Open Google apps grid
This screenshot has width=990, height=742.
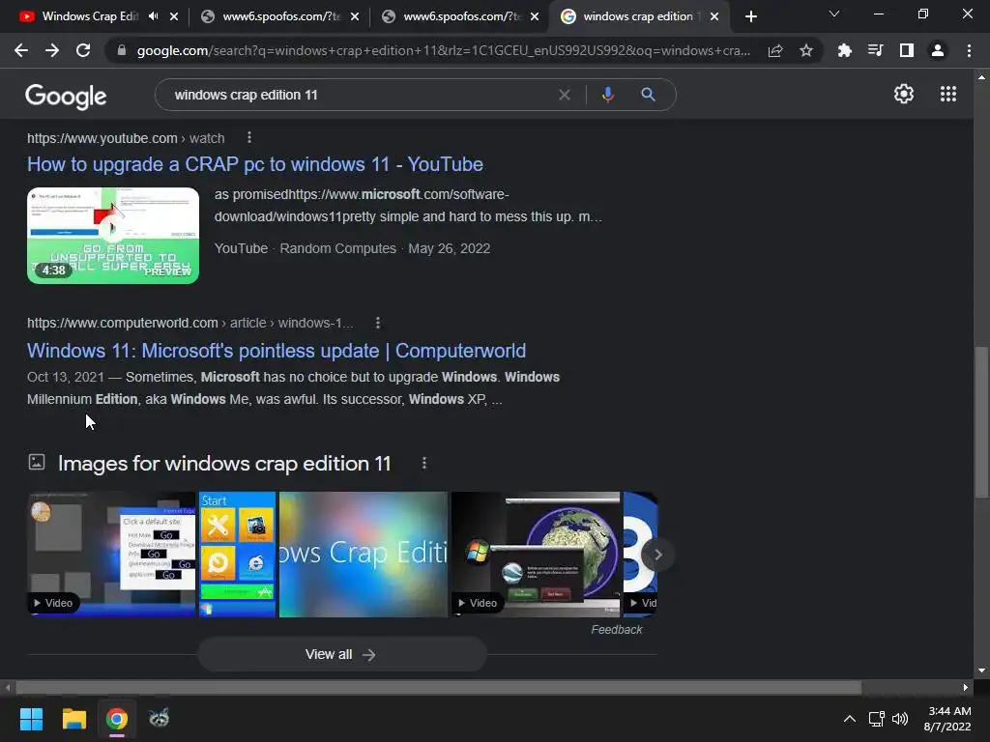click(947, 94)
